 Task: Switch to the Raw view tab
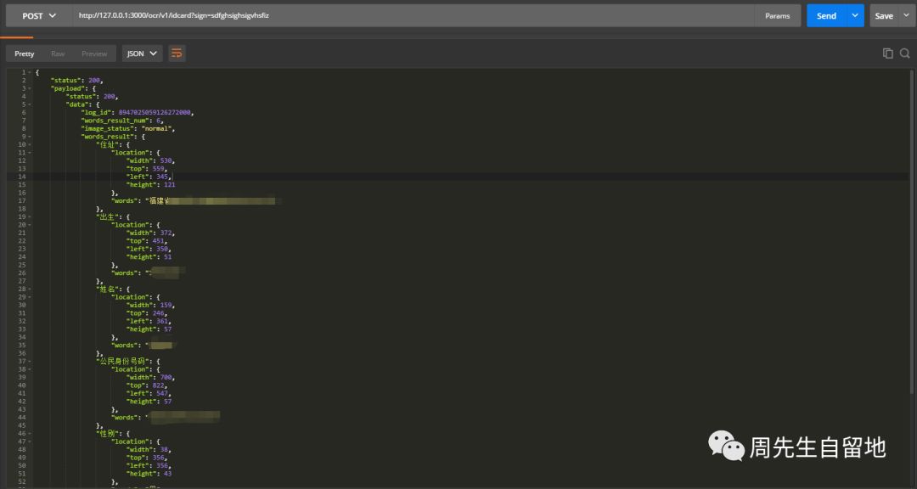tap(58, 53)
